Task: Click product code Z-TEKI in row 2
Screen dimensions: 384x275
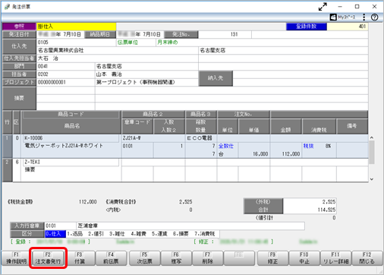Action: point(71,162)
